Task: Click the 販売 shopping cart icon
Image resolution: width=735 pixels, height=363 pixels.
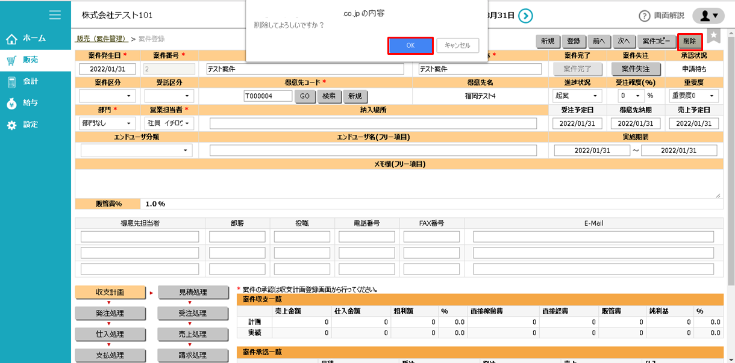Action: (x=13, y=60)
